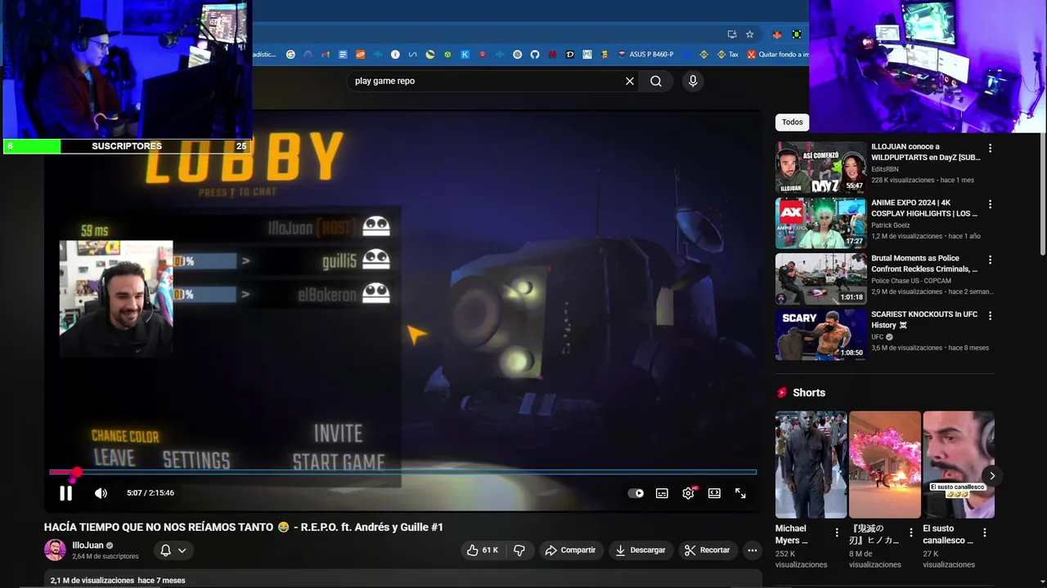Click the video title text

point(244,528)
